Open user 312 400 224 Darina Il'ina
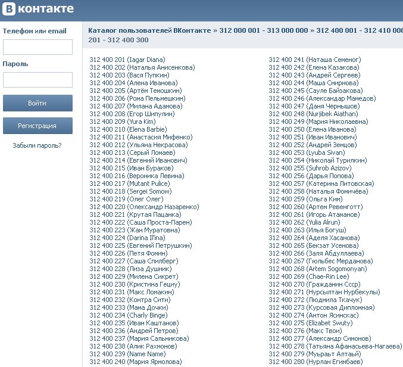403x367 pixels. (127, 238)
